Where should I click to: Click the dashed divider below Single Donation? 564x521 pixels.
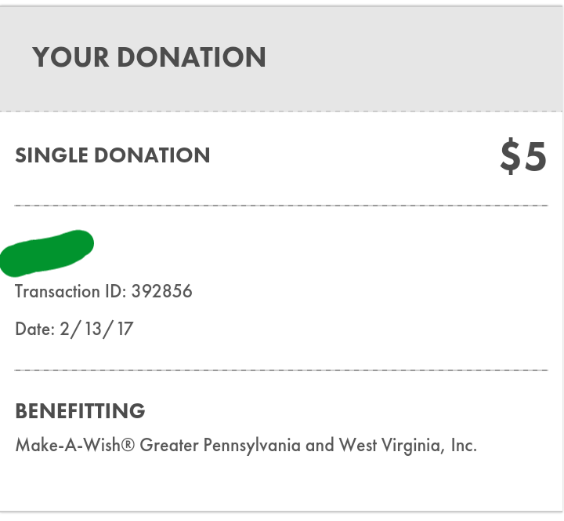(x=281, y=206)
